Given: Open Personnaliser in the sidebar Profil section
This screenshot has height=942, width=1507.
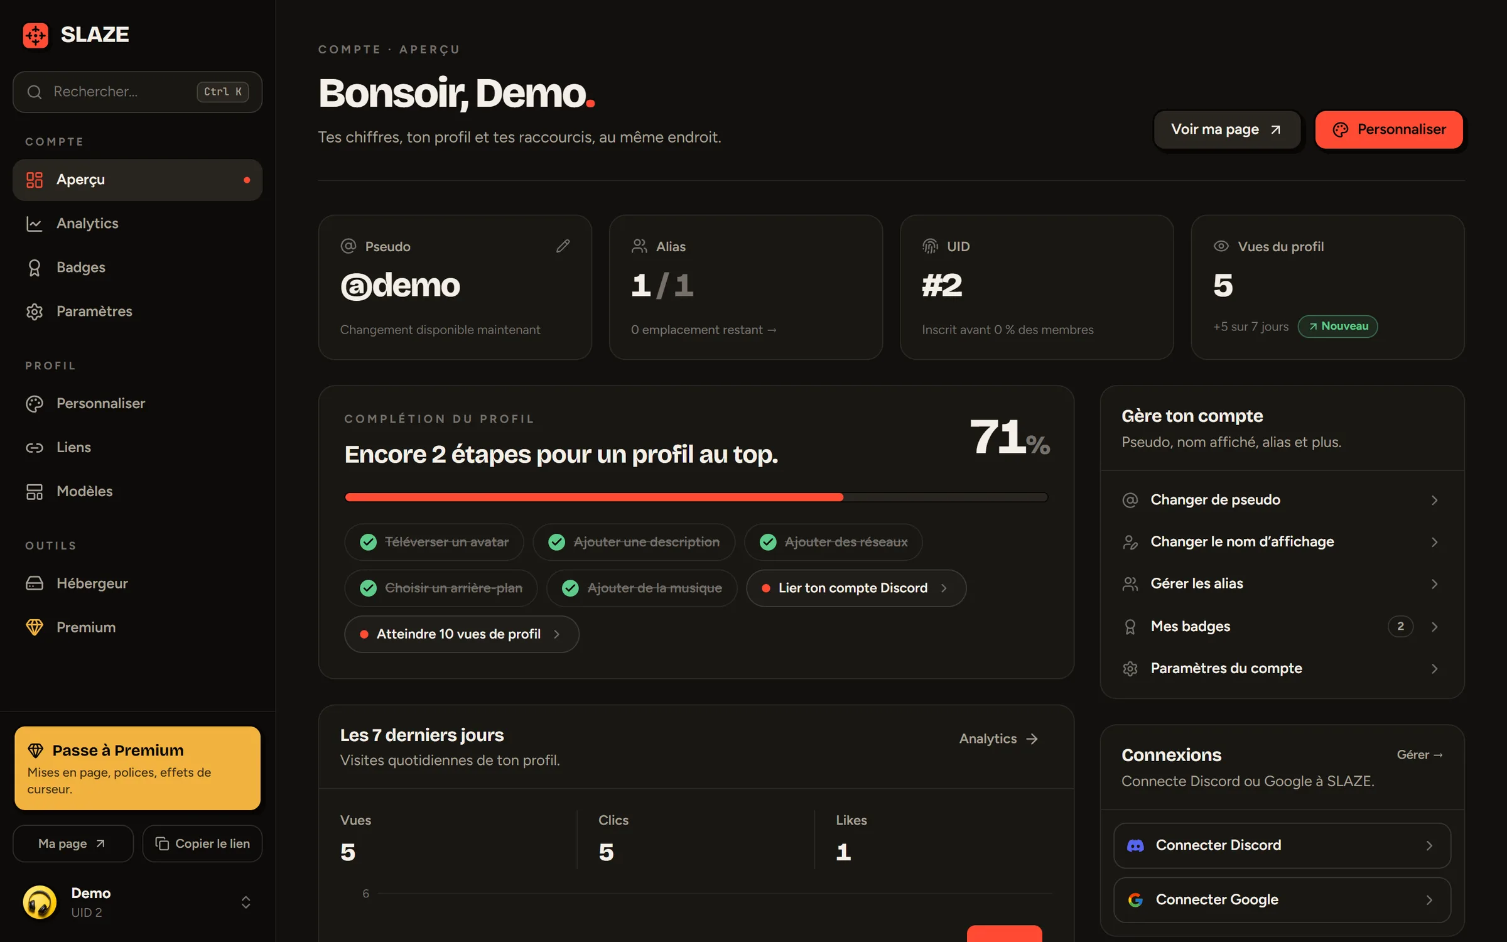Looking at the screenshot, I should coord(138,404).
